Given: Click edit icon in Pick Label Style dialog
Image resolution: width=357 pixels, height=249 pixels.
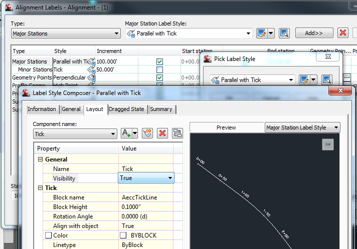Looking at the screenshot, I should pos(304,80).
